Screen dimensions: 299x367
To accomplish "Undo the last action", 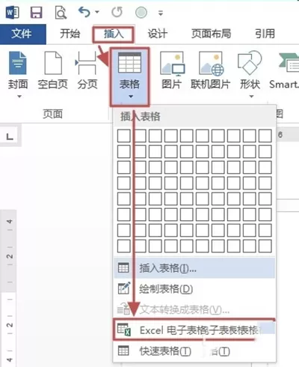I will (84, 12).
